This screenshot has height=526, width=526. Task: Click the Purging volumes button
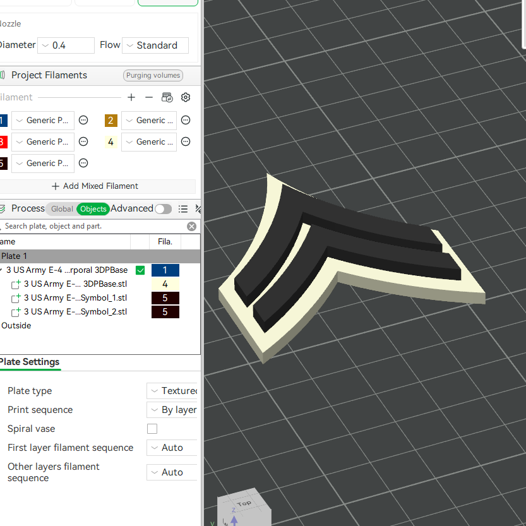[x=153, y=76]
